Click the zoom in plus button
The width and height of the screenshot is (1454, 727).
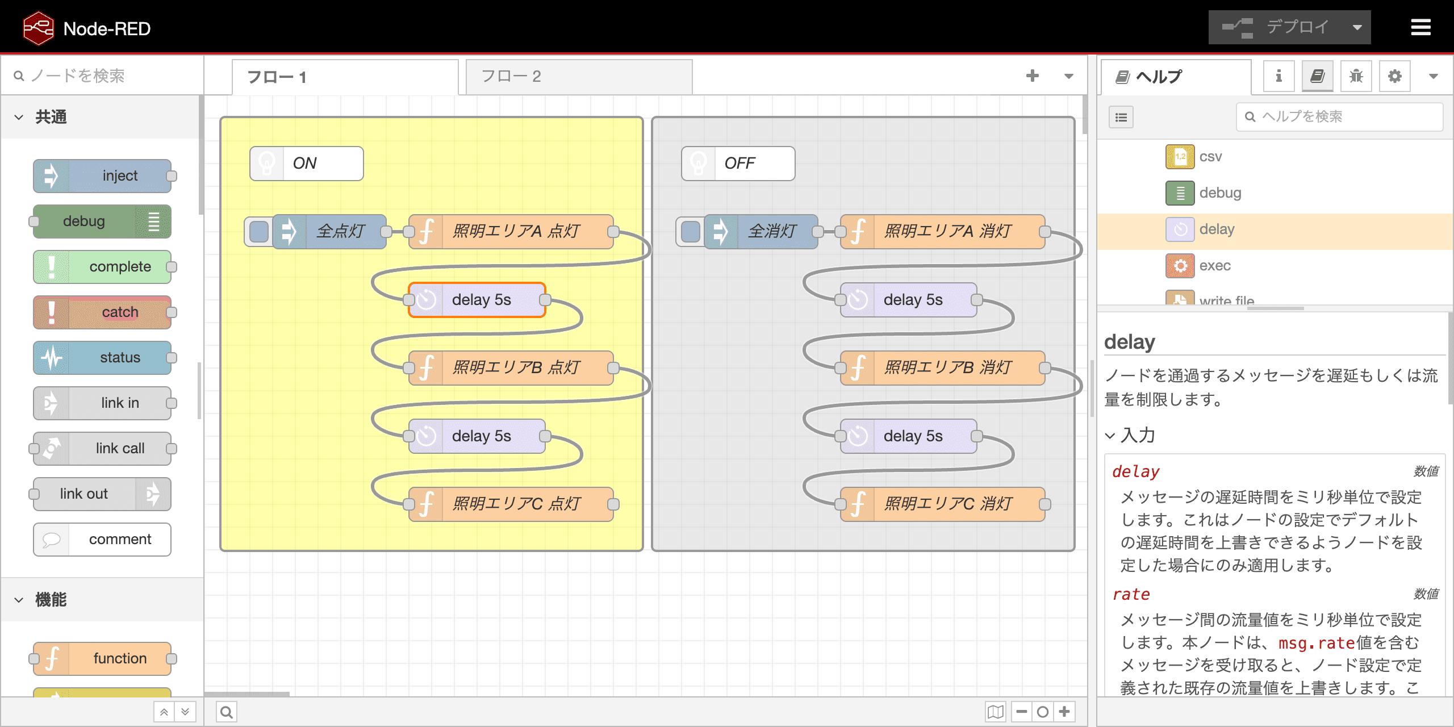tap(1064, 712)
